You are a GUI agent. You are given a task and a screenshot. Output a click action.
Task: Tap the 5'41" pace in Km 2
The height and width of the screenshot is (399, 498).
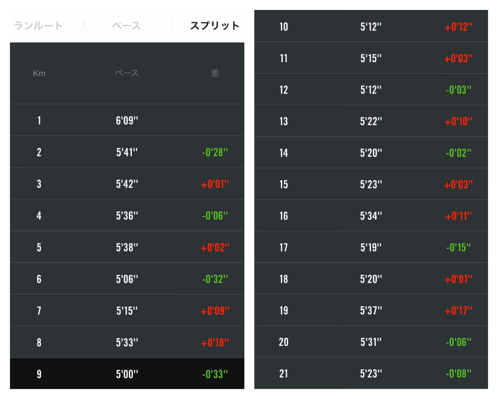point(127,152)
